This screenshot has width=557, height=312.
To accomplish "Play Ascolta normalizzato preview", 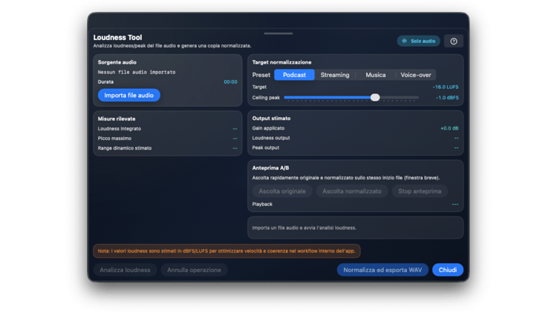I will [352, 191].
